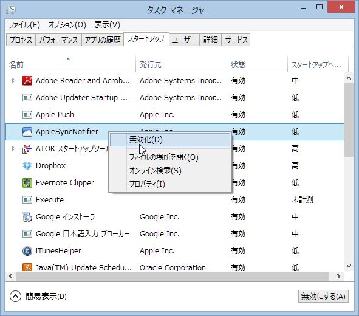
Task: Maximize the Task Manager window
Action: 320,7
